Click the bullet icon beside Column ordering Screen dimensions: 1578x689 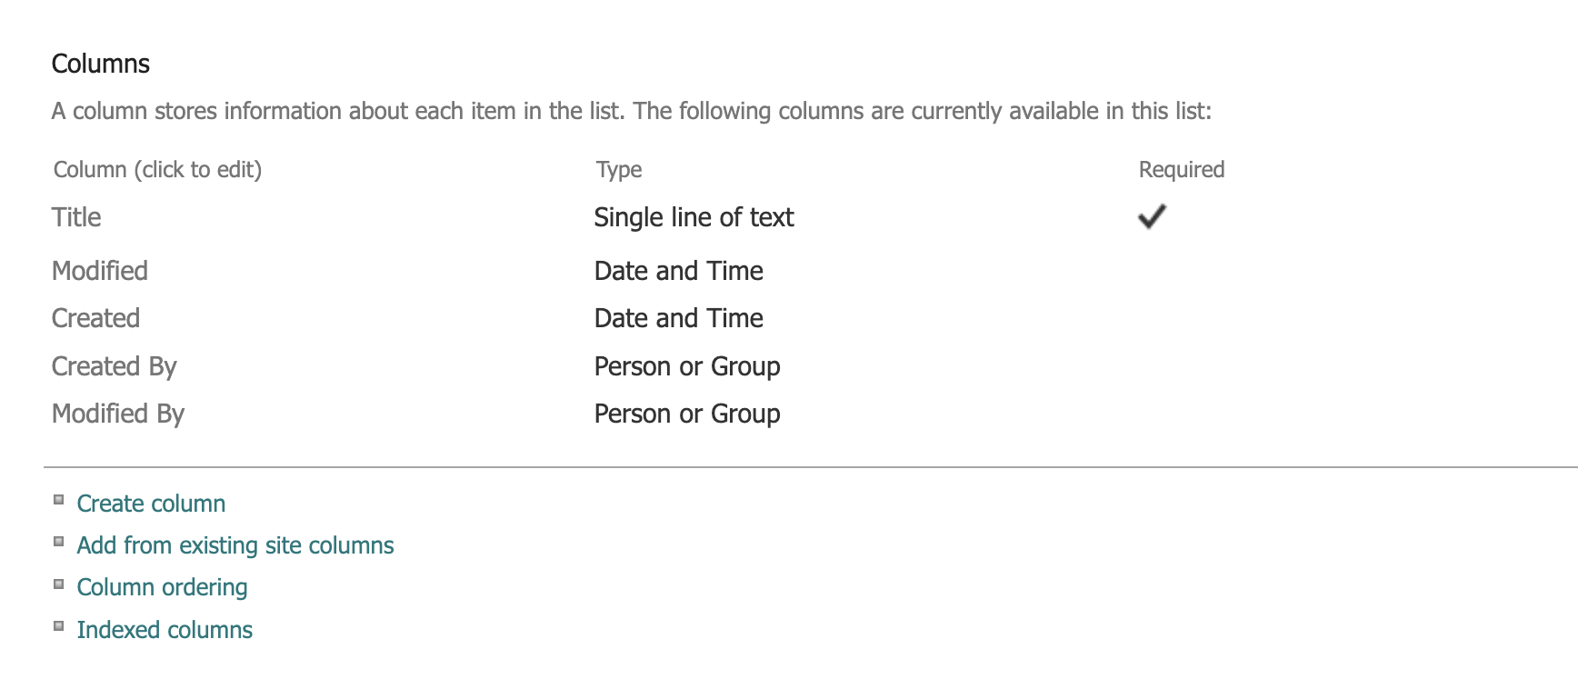[x=57, y=582]
